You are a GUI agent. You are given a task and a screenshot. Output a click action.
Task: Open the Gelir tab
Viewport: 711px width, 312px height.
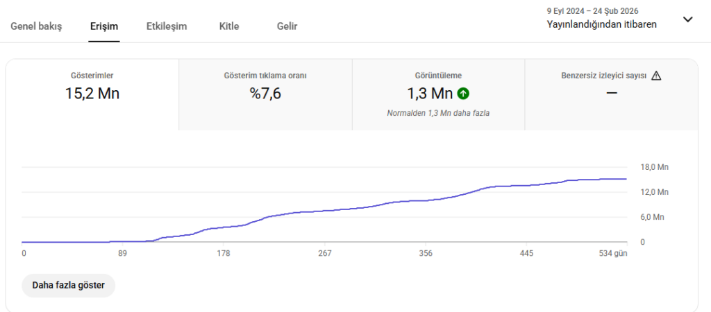click(287, 26)
